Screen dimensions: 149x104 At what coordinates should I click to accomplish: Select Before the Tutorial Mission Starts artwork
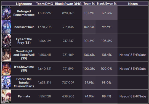click(6, 82)
